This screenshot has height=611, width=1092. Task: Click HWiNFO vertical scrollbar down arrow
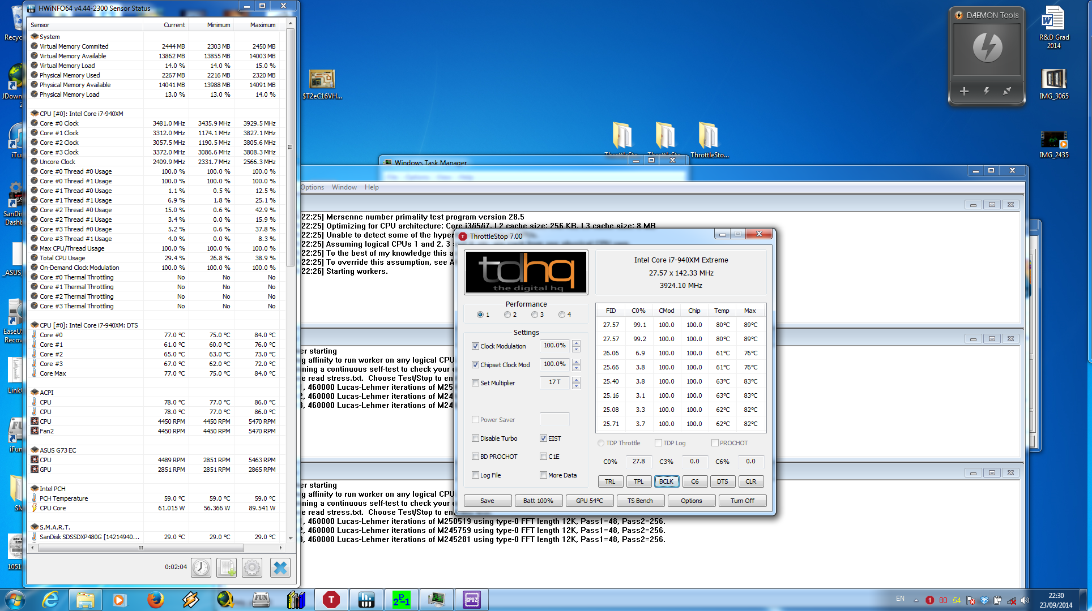coord(291,538)
